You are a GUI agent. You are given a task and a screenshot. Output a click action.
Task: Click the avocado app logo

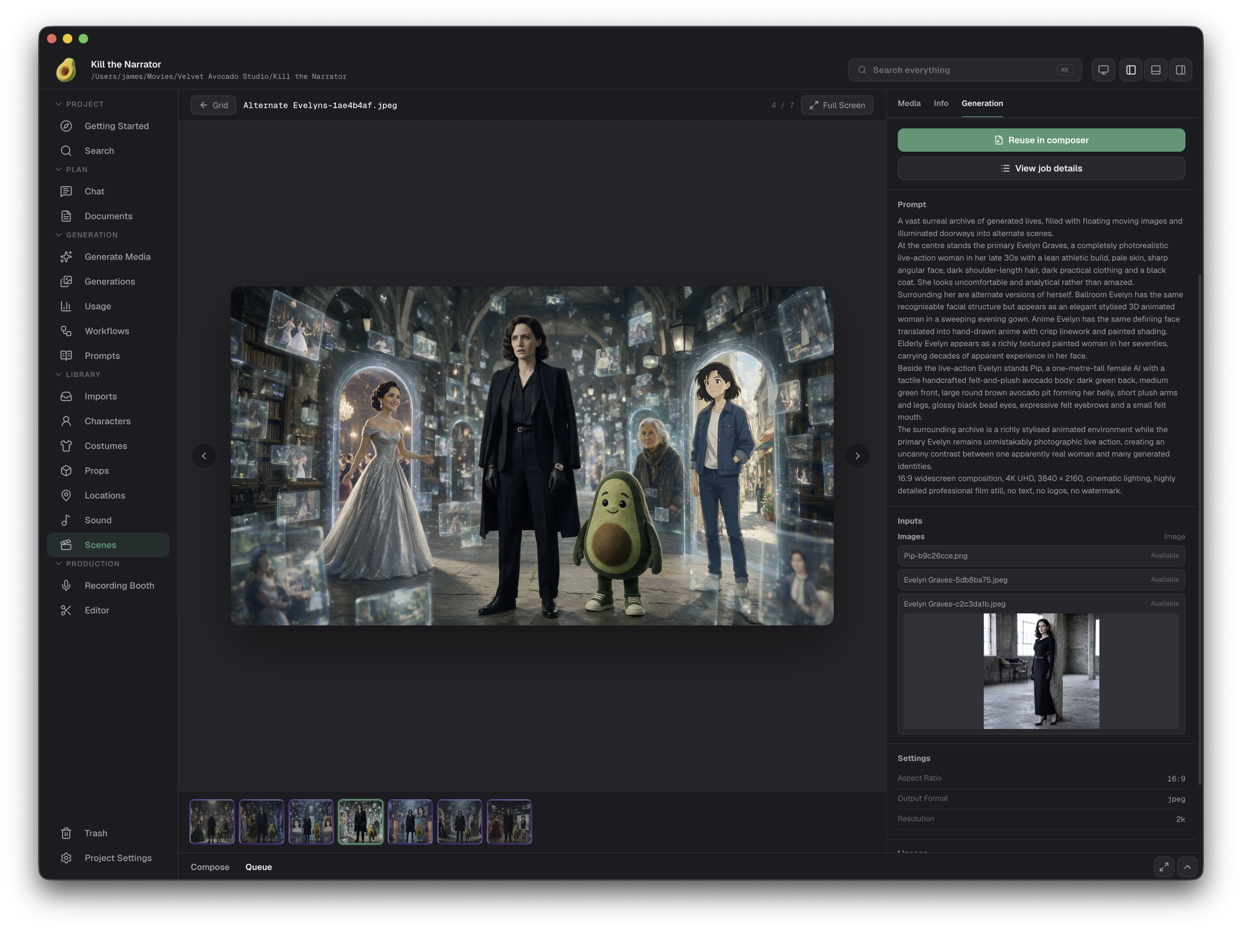[x=66, y=70]
